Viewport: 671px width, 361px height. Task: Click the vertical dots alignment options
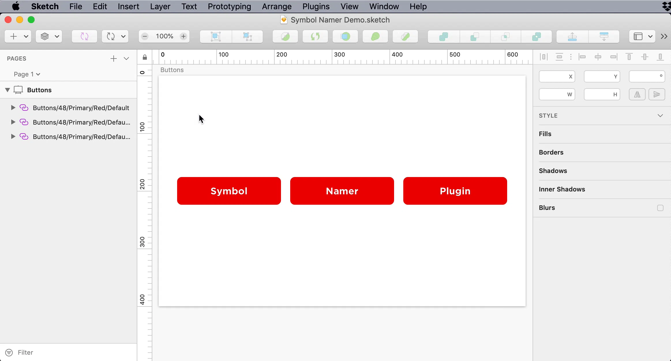click(x=571, y=57)
